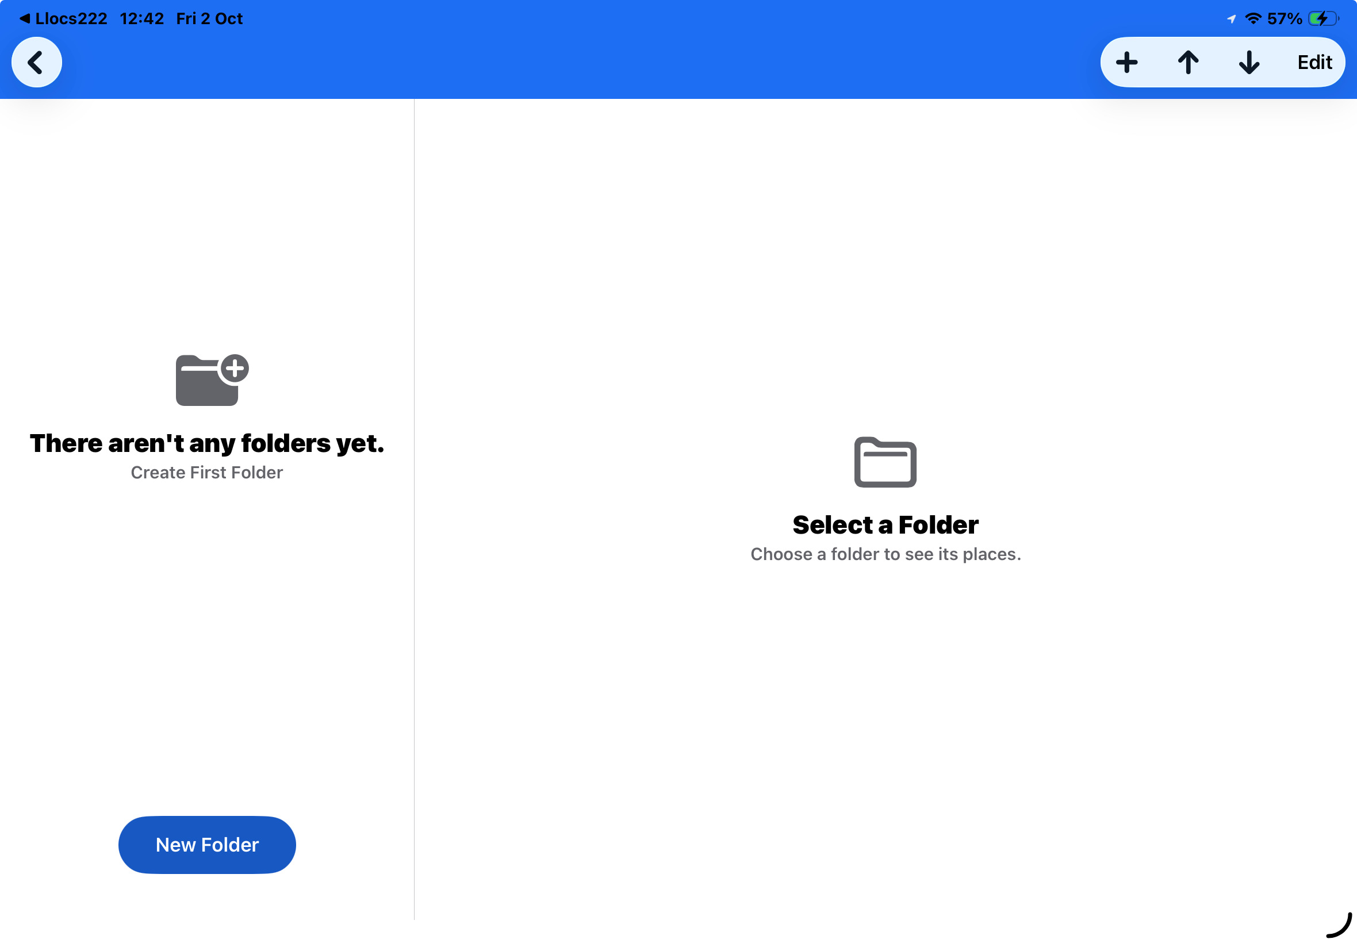Screen dimensions: 1357x943
Task: Click the down arrow sort button
Action: click(1248, 62)
